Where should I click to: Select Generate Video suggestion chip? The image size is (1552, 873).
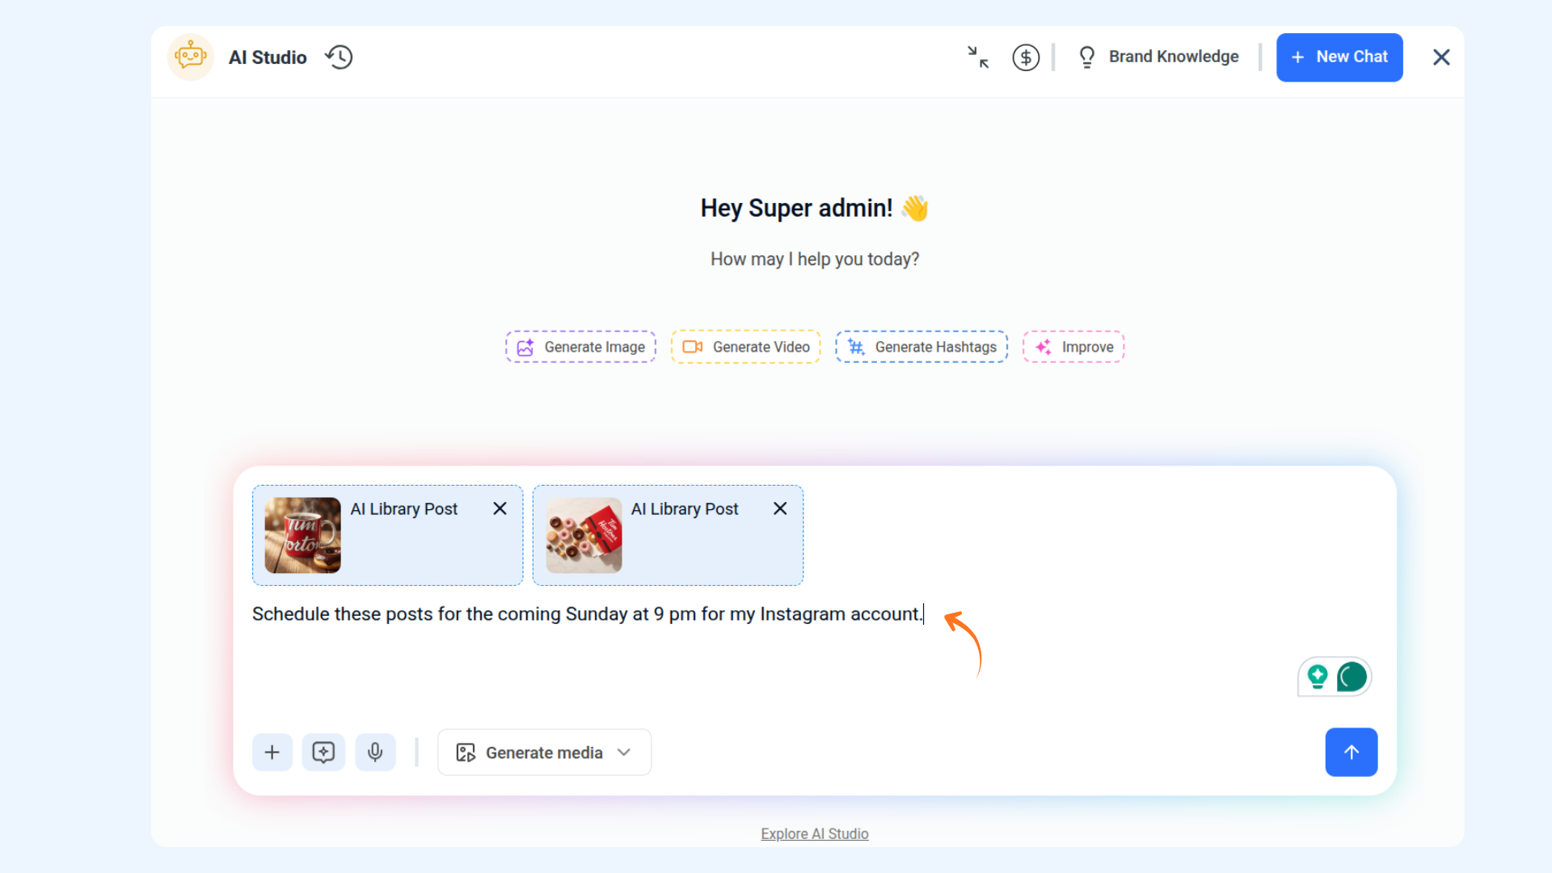745,347
